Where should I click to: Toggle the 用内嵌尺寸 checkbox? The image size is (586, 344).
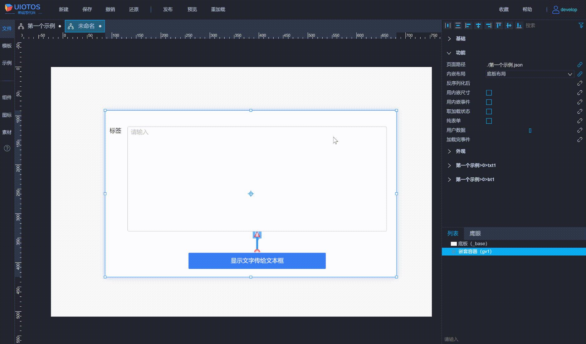click(489, 93)
